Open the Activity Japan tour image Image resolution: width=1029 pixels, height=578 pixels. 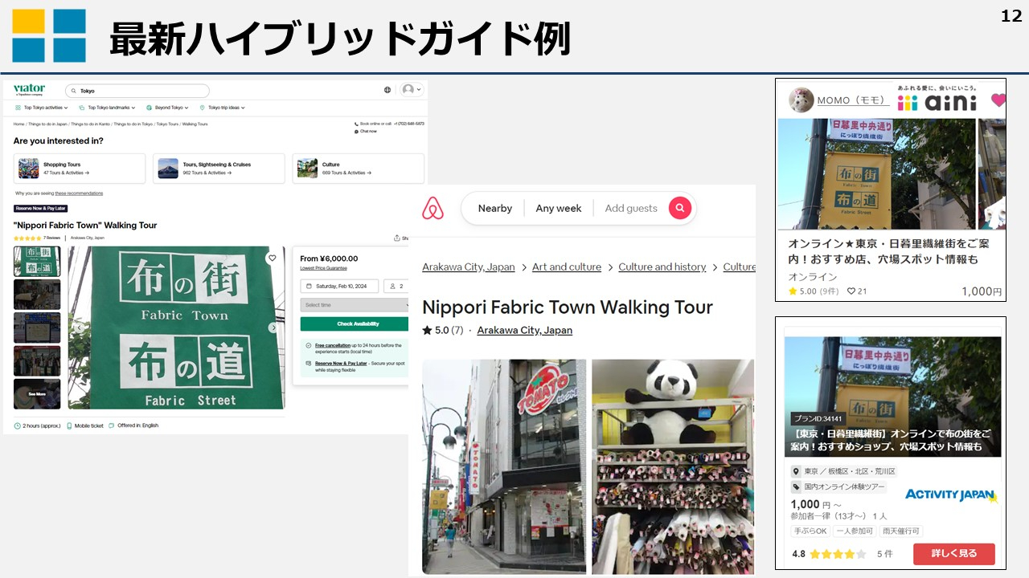tap(892, 397)
